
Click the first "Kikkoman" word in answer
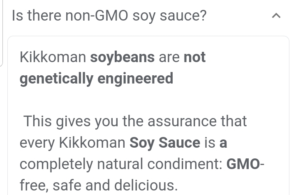coord(53,58)
